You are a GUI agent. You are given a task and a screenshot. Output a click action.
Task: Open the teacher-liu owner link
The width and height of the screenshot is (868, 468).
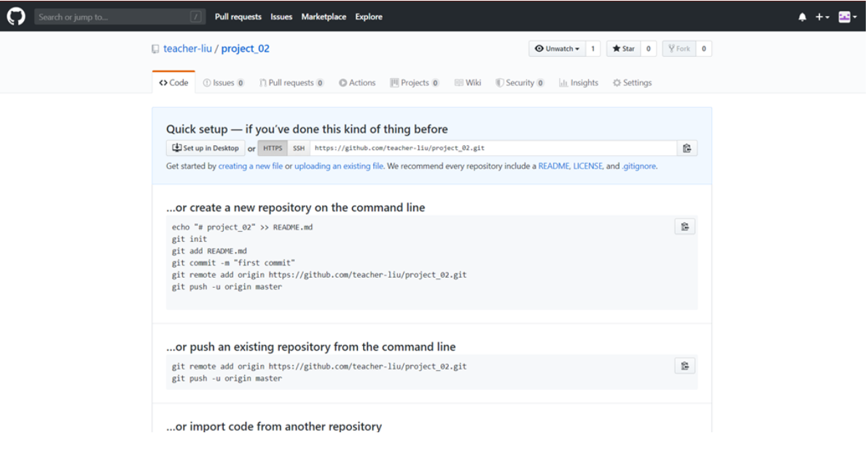(x=187, y=49)
